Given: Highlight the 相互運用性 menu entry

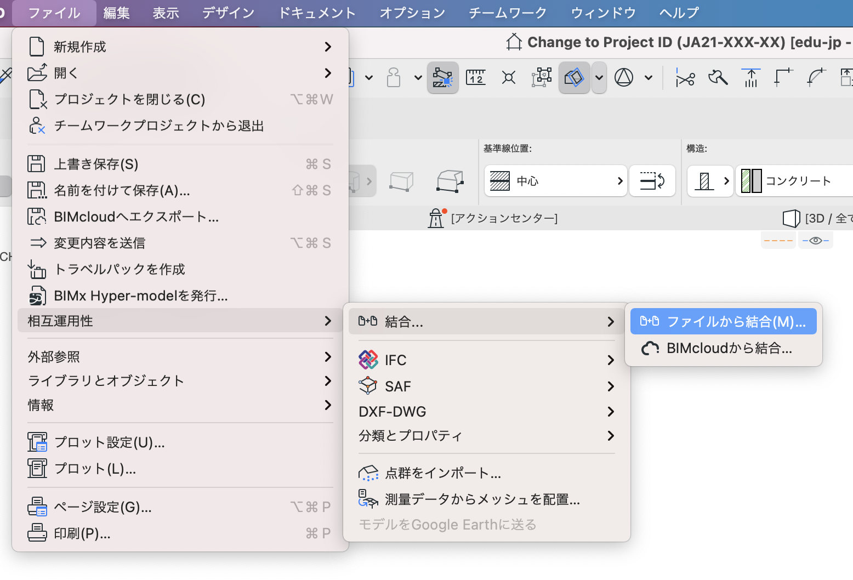Looking at the screenshot, I should click(x=180, y=321).
